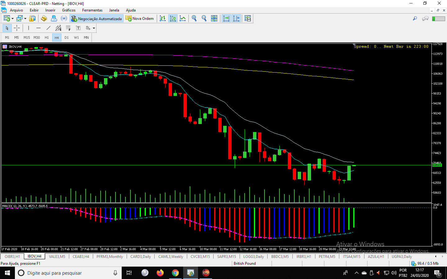Viewport: 447px width, 279px height.
Task: Switch to the PETR4,M5 chart tab
Action: 327,256
